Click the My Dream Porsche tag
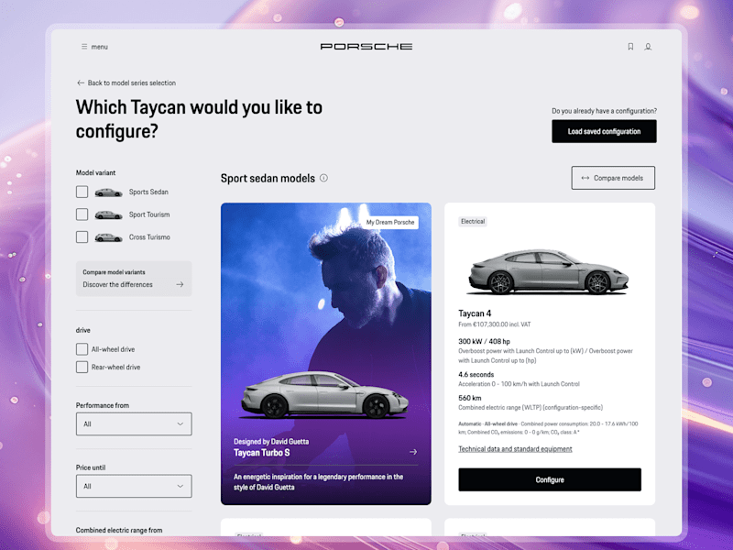 (x=390, y=222)
